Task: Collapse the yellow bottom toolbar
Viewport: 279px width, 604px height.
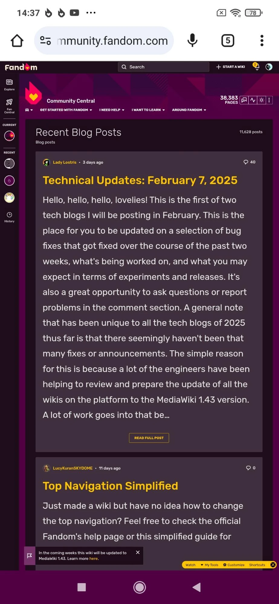Action: point(273,565)
